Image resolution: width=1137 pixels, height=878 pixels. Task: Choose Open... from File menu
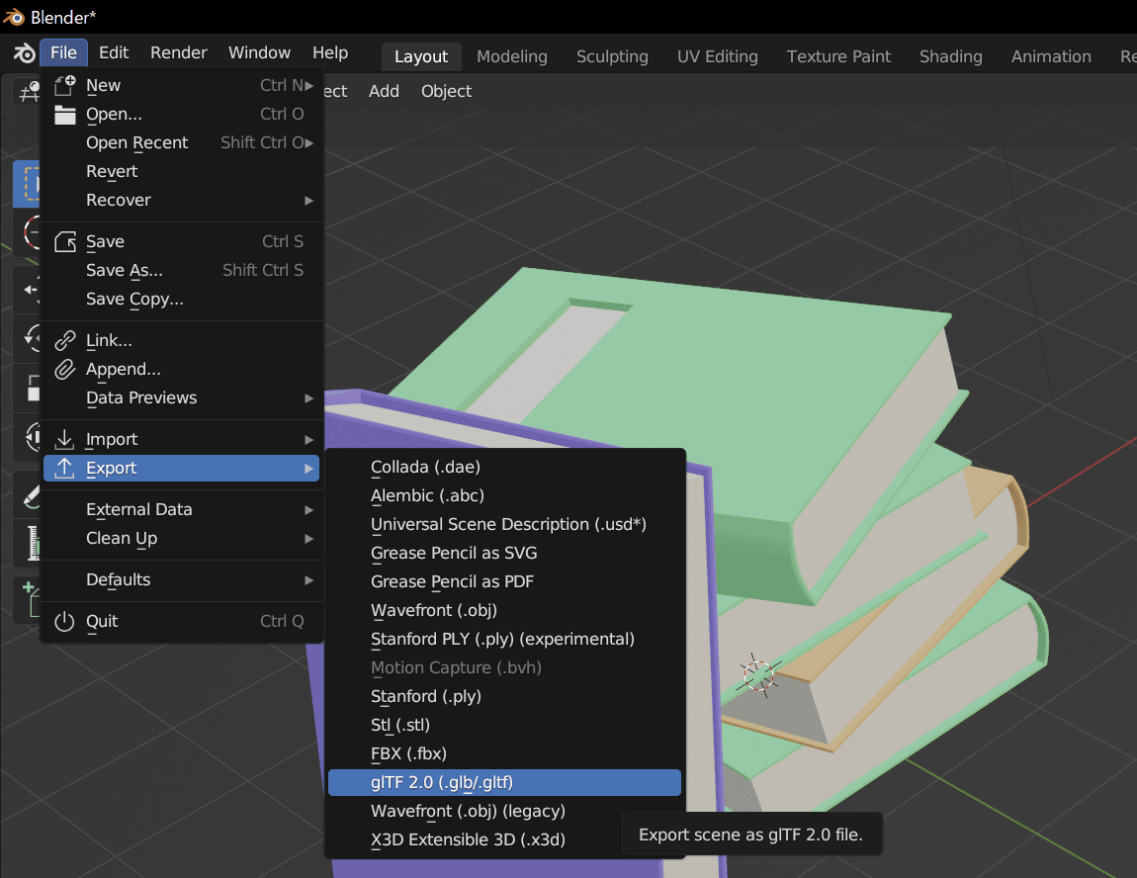181,114
